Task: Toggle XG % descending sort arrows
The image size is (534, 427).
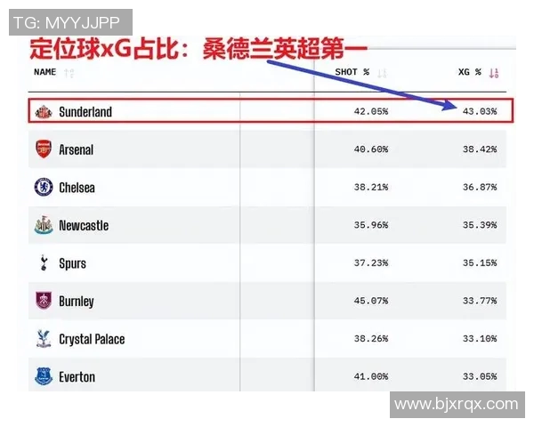Action: point(494,73)
